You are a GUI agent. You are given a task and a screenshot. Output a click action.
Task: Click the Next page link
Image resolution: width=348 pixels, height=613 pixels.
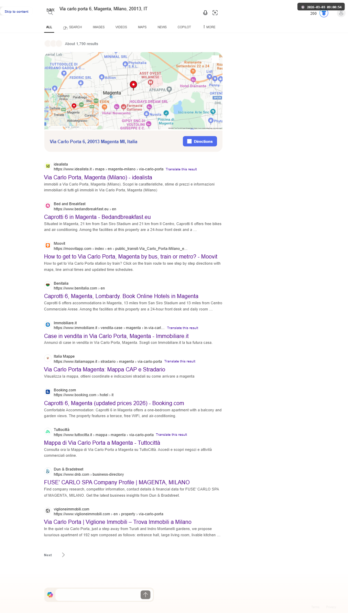click(x=48, y=555)
